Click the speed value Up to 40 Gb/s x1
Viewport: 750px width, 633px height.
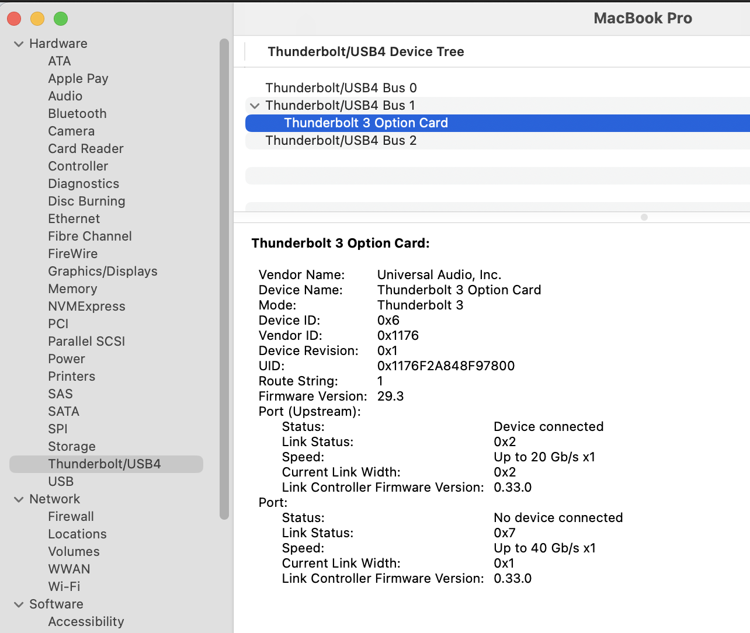point(545,548)
